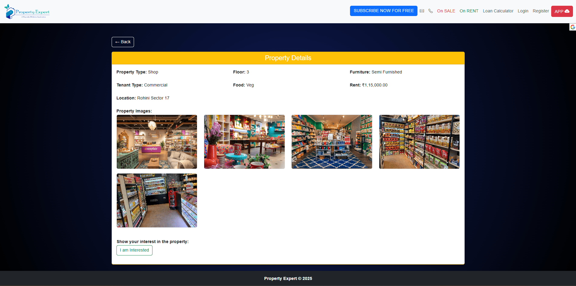Open the Wayfair showroom property image
The image size is (576, 286).
click(157, 142)
